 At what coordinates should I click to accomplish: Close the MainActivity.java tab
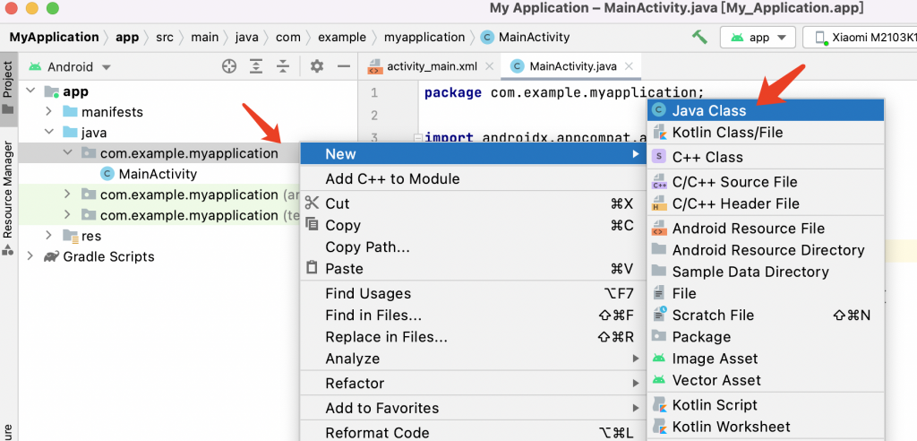coord(630,66)
